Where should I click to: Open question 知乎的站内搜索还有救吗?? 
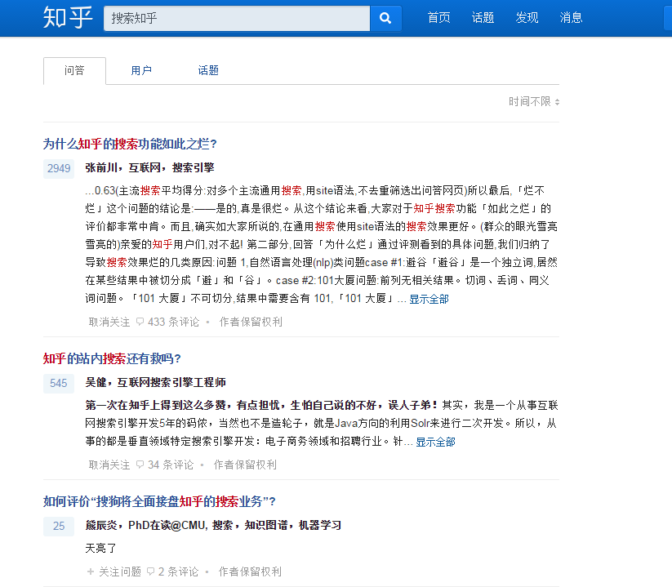[112, 358]
